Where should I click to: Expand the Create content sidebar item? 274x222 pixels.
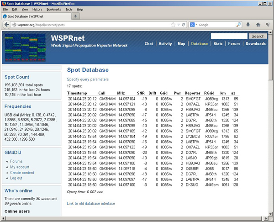(22, 173)
